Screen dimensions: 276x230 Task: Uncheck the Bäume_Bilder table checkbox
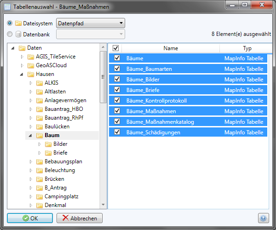(117, 79)
